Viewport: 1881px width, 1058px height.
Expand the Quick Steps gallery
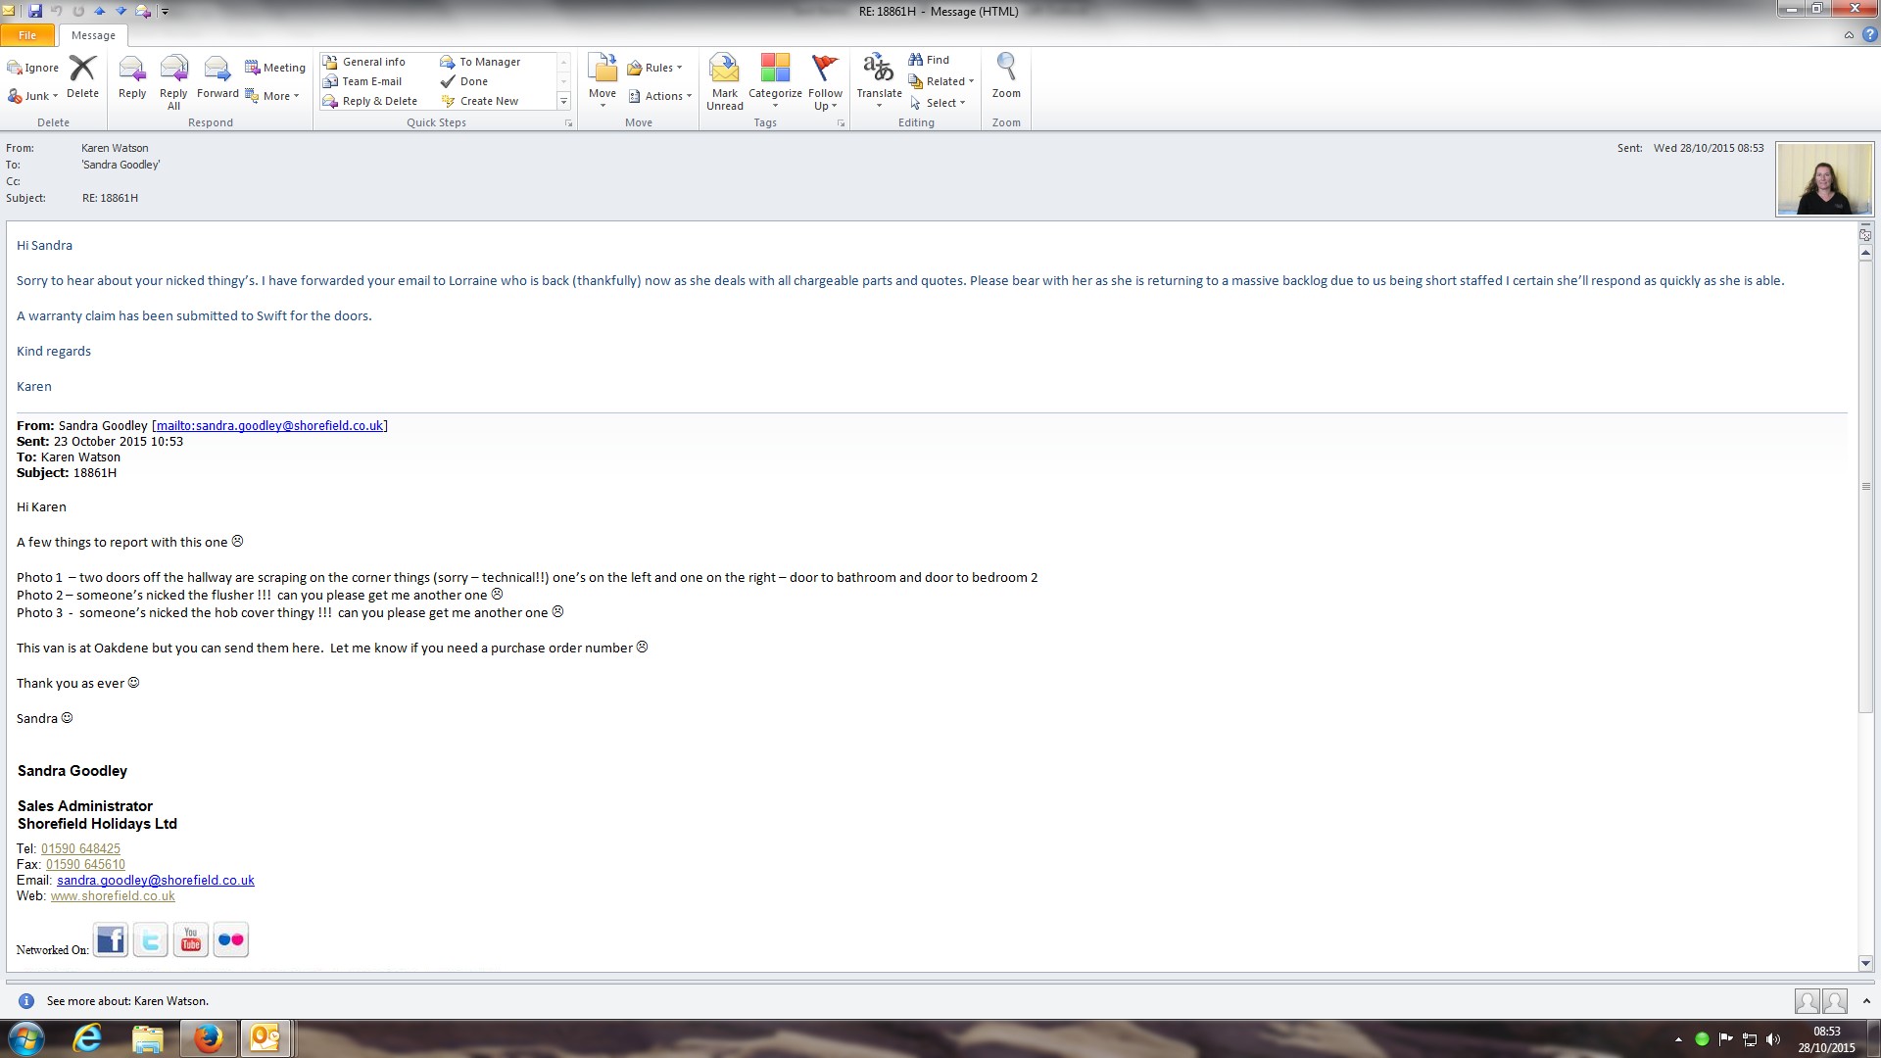563,101
